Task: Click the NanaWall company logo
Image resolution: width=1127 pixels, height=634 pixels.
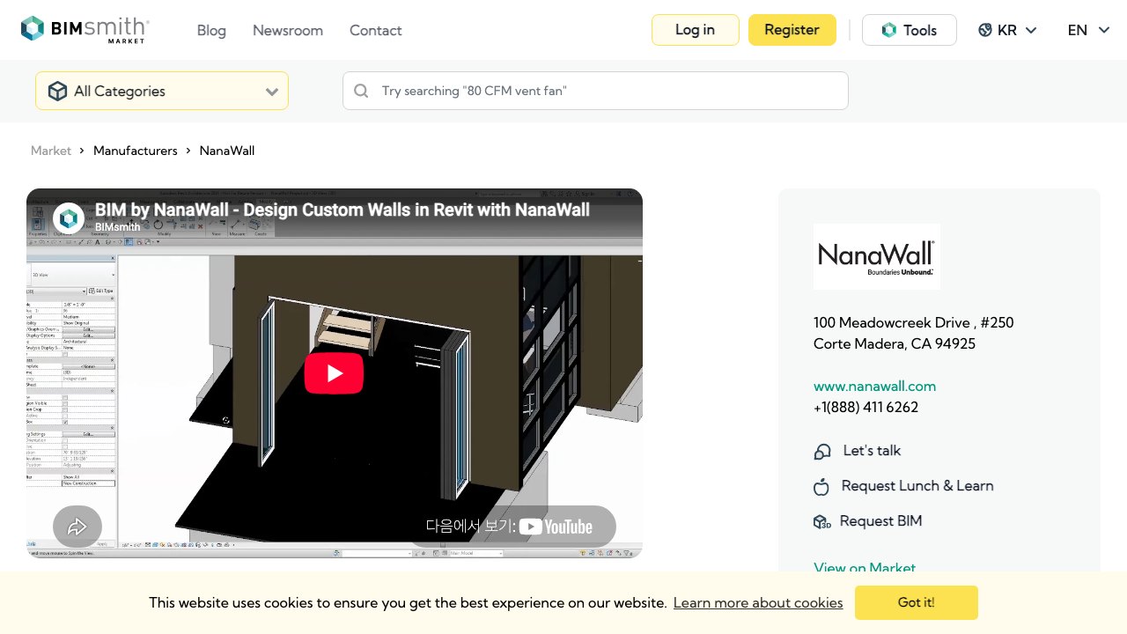Action: [877, 256]
